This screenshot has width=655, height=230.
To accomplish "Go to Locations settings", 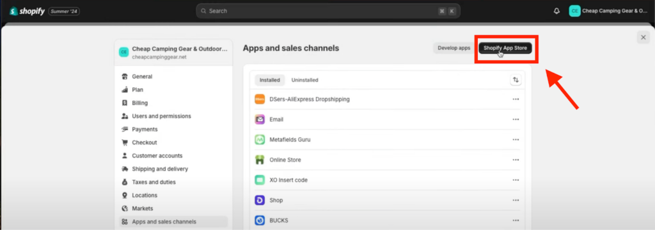I will pyautogui.click(x=173, y=195).
